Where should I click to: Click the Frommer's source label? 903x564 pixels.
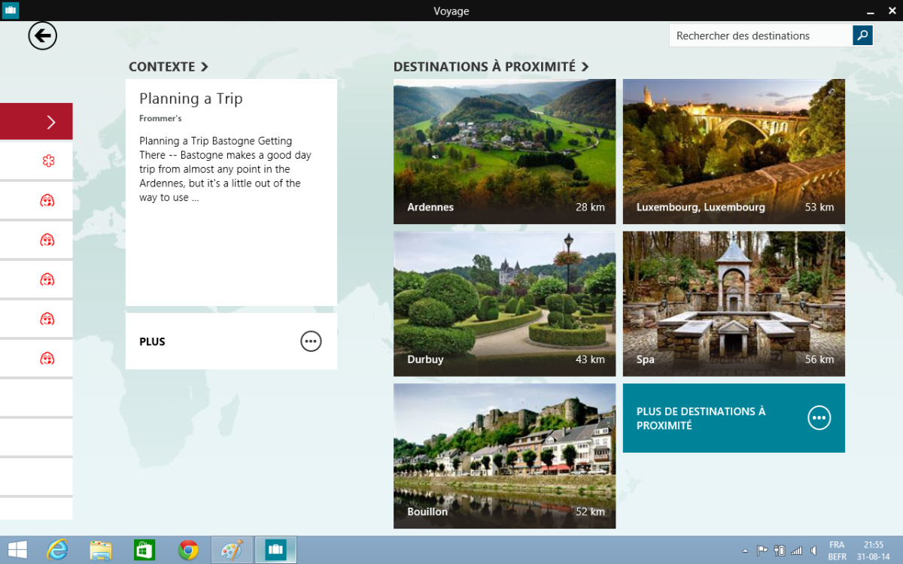tap(160, 118)
